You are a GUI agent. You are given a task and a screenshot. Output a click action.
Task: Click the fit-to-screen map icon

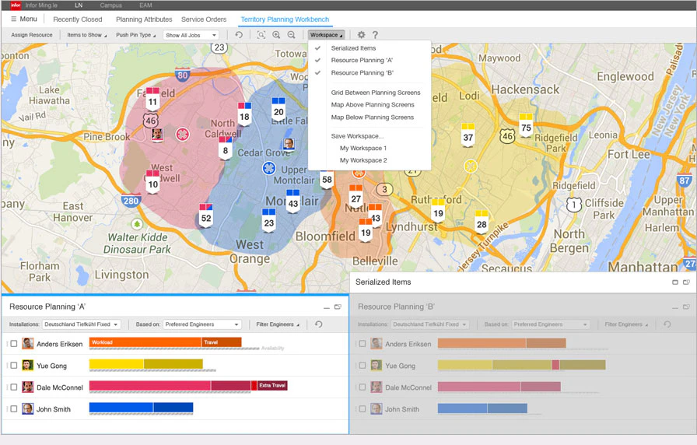[261, 35]
